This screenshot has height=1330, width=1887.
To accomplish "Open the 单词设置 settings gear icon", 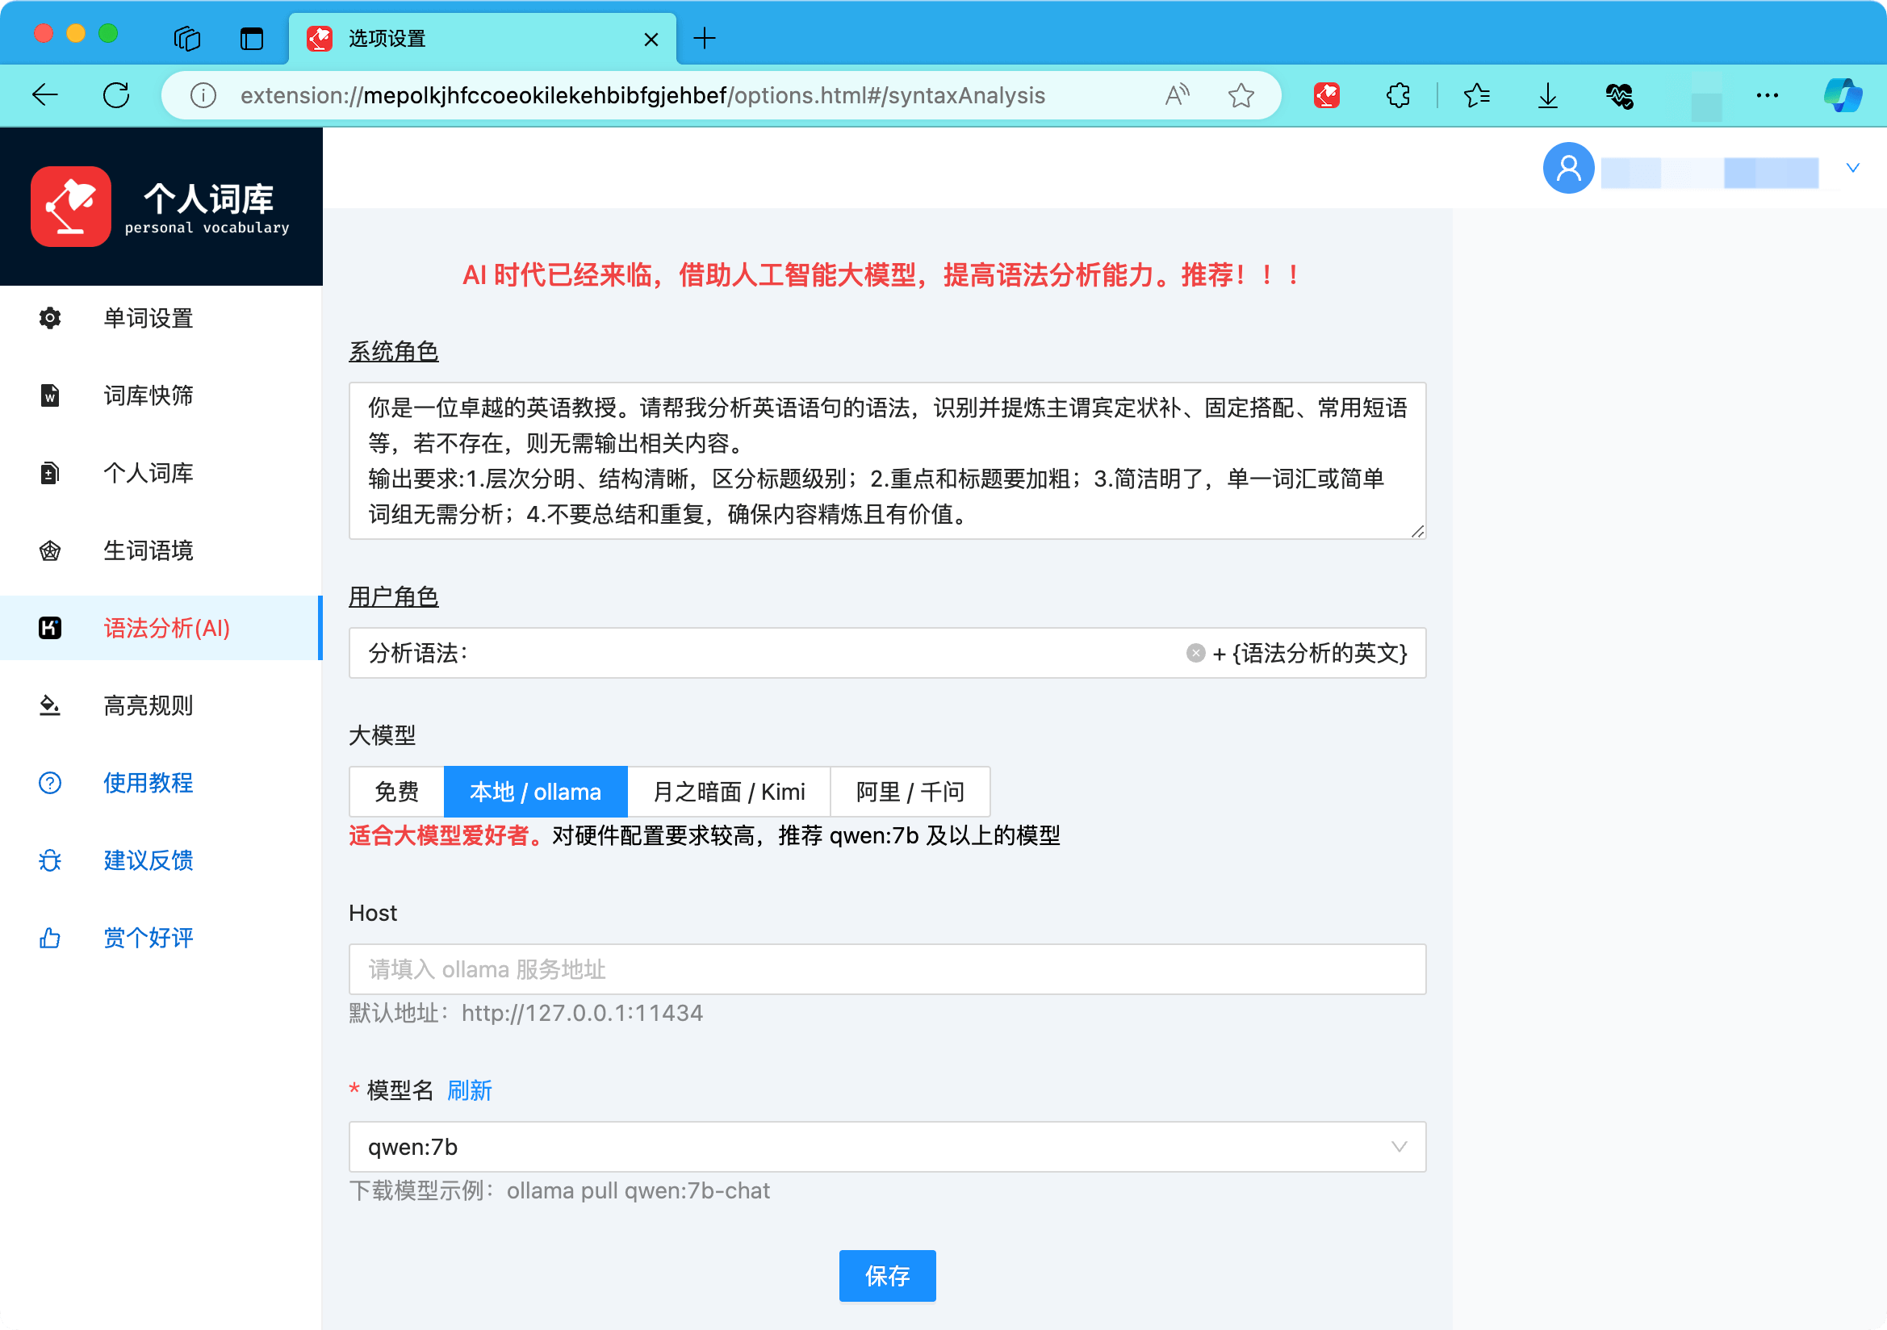I will 49,318.
